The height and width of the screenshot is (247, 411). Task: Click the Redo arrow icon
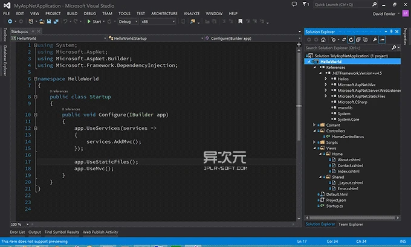pyautogui.click(x=76, y=22)
